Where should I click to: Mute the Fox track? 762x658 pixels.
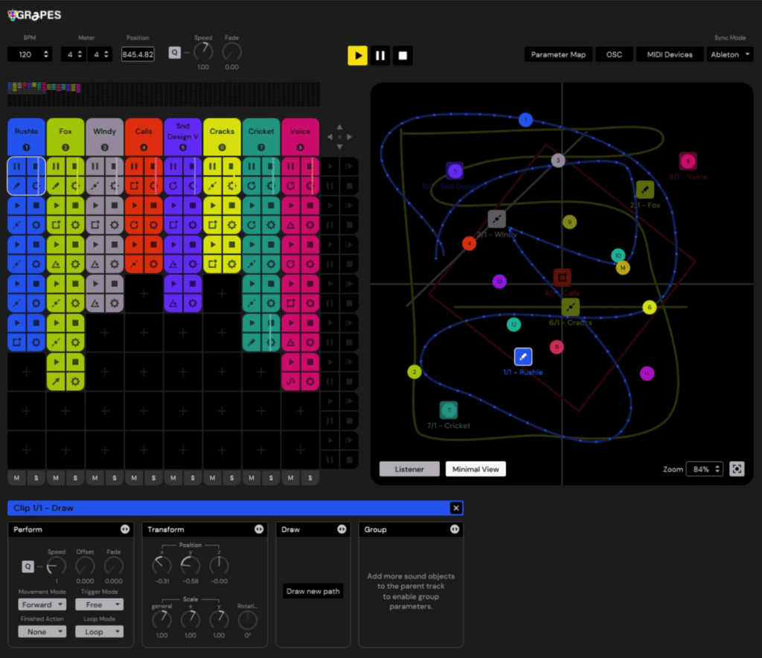point(56,478)
